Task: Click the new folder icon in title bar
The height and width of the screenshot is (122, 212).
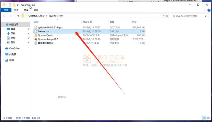Action: [x=14, y=5]
